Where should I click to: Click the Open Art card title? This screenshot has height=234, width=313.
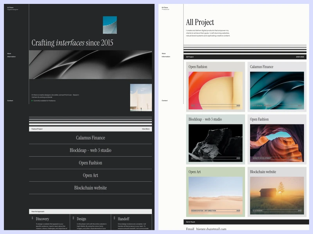click(x=194, y=172)
